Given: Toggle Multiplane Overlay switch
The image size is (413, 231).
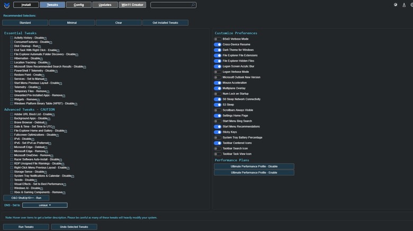Looking at the screenshot, I should pos(218,88).
